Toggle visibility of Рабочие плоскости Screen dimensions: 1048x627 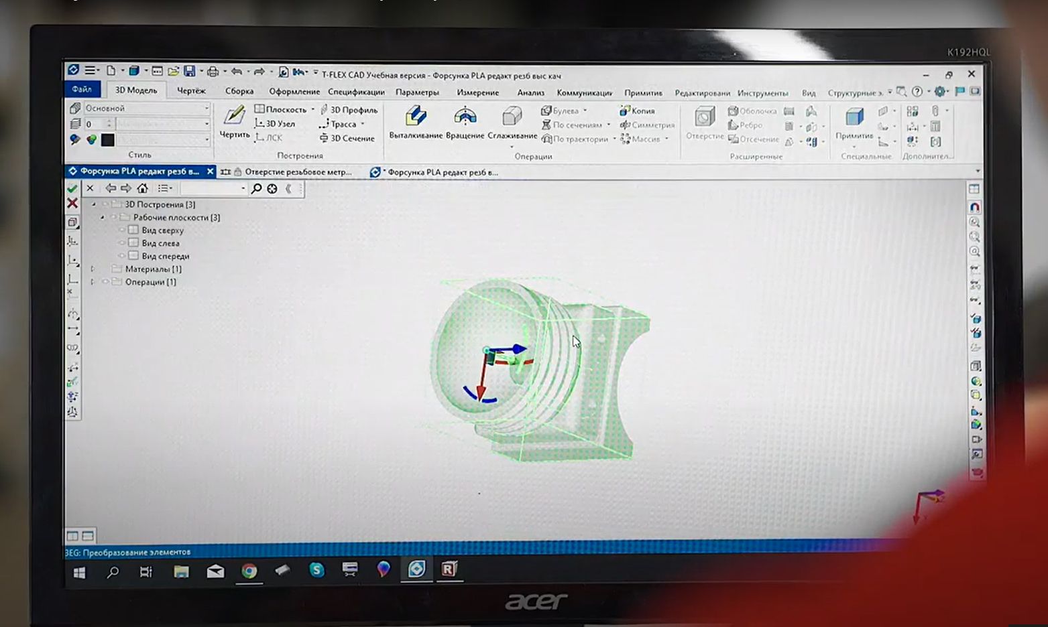(113, 217)
